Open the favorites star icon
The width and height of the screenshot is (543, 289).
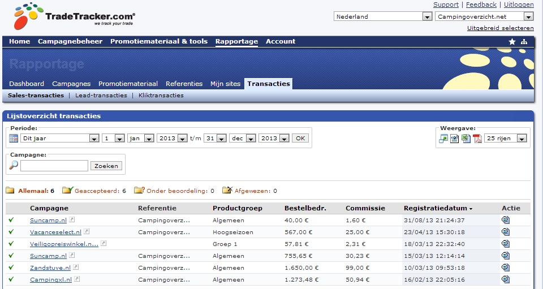coord(512,41)
